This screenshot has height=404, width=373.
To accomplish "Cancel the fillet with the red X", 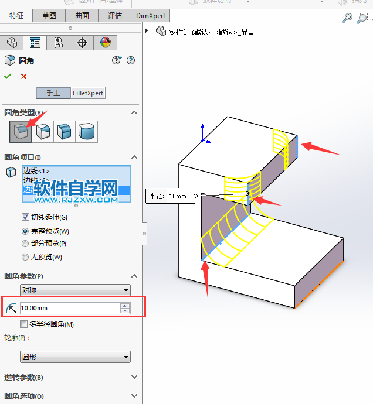I will 23,76.
